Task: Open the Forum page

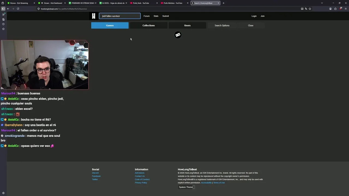Action: (147, 16)
